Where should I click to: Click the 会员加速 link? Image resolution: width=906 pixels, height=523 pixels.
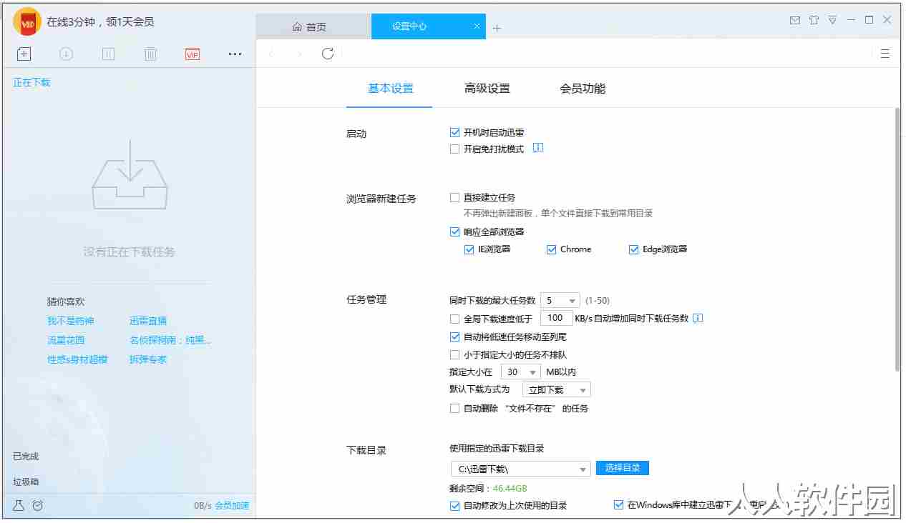click(x=233, y=505)
